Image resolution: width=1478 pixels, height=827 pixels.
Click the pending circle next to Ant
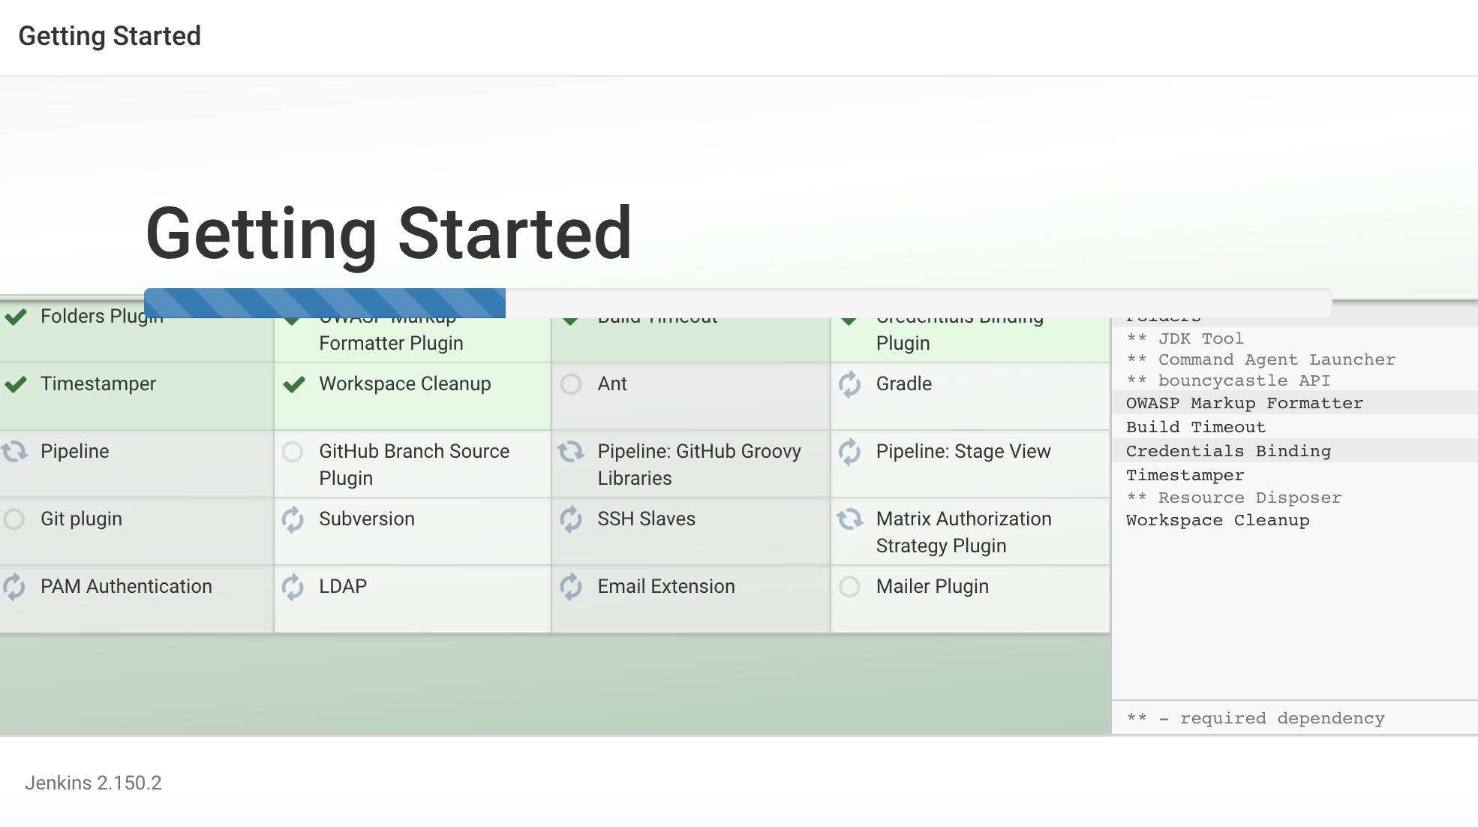[x=571, y=384]
